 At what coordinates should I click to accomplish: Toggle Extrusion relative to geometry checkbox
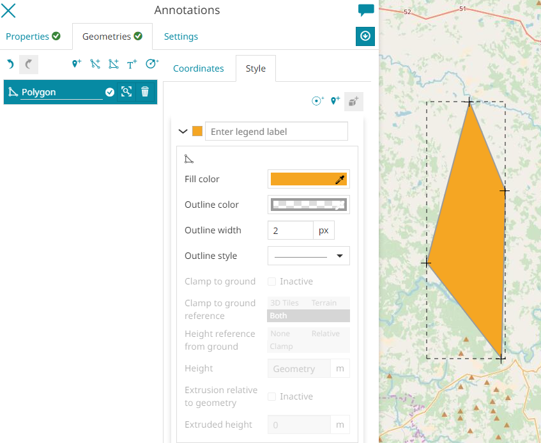point(272,396)
